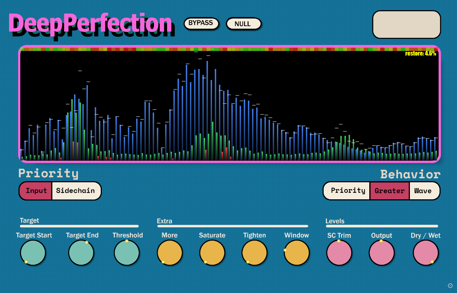Click the Behavior heading text
This screenshot has height=293, width=457.
(410, 174)
